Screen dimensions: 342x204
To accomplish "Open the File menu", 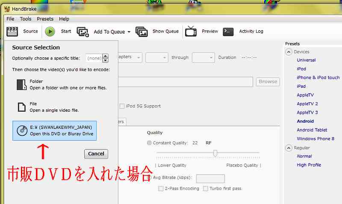I will point(10,19).
